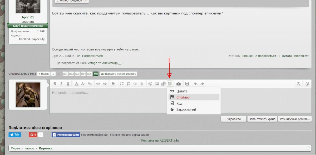Choose Цитата in the insert menu
The width and height of the screenshot is (316, 155).
(x=182, y=91)
